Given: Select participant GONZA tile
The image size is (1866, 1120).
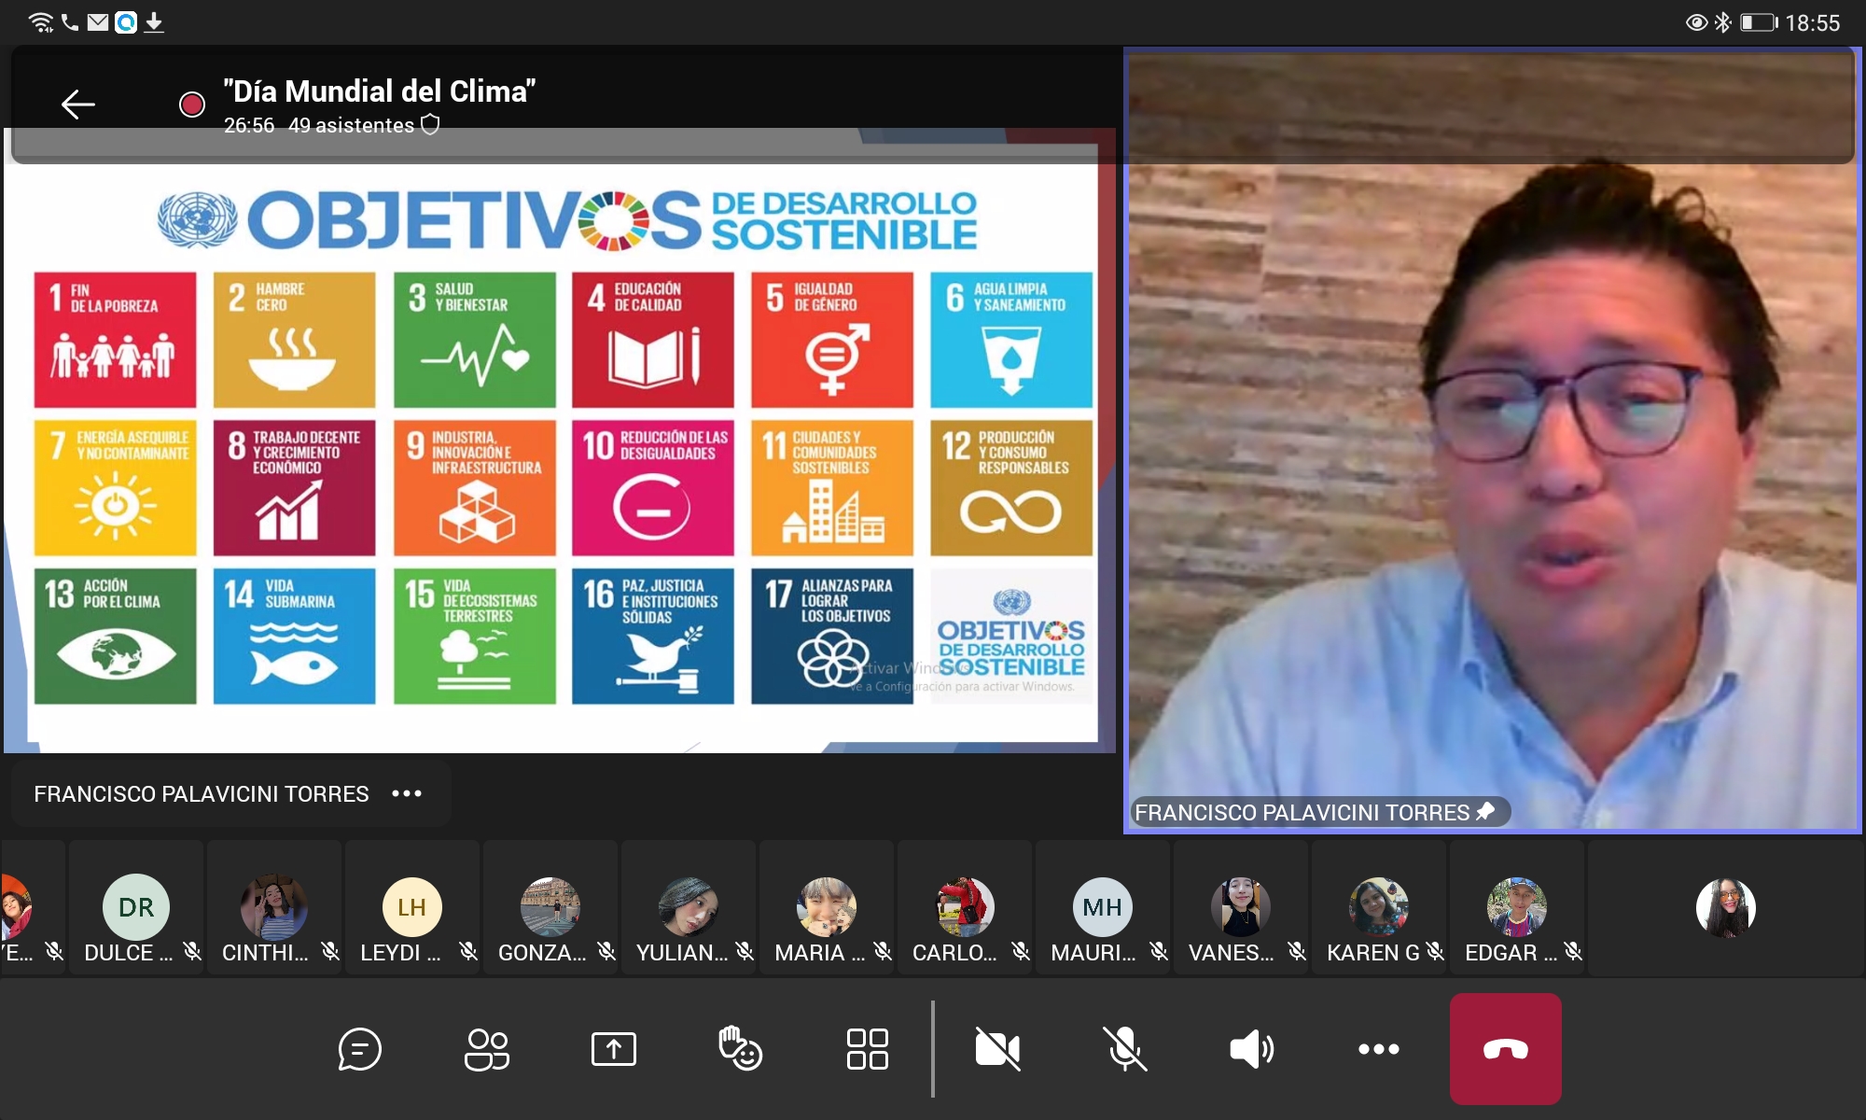Looking at the screenshot, I should point(550,907).
